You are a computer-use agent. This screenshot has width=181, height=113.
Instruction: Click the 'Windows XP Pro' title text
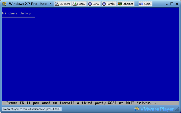[x=23, y=4]
